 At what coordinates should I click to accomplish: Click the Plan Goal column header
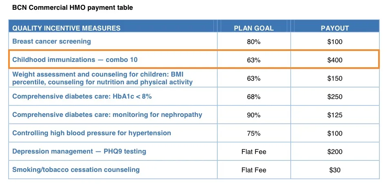coord(254,28)
